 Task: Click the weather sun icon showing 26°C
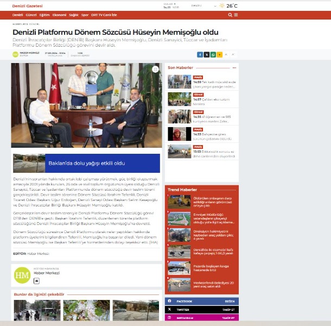(x=221, y=5)
